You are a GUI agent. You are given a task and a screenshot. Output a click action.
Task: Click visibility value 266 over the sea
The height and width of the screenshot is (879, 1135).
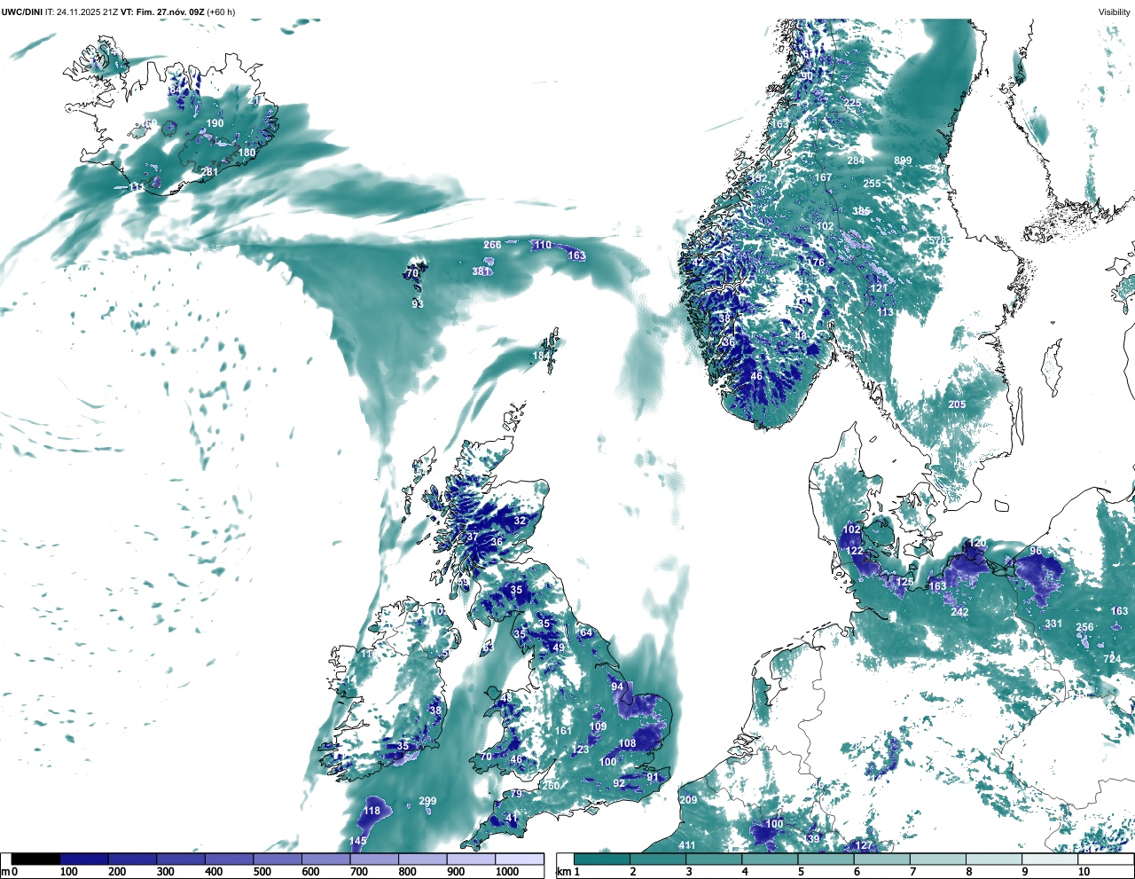click(492, 245)
